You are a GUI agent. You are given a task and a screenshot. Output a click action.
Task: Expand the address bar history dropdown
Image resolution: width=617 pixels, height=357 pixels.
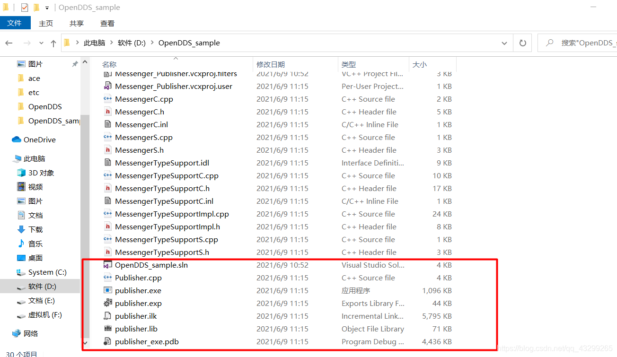[504, 43]
